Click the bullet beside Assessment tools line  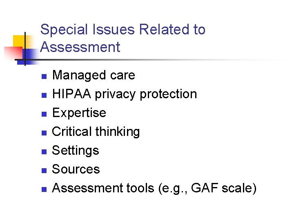tap(44, 189)
